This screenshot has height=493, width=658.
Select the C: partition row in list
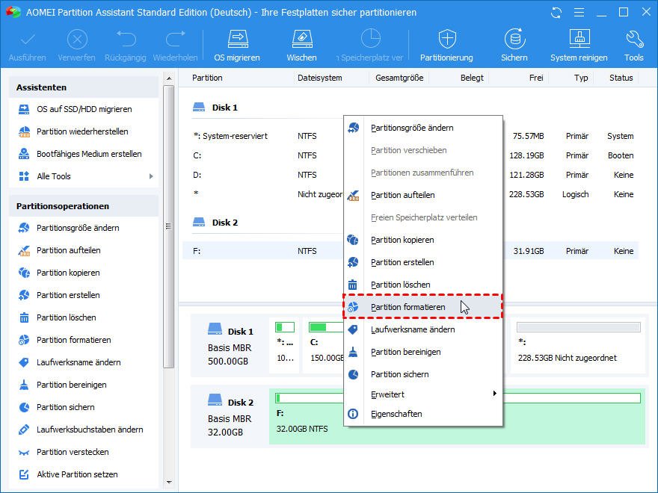tap(411, 155)
